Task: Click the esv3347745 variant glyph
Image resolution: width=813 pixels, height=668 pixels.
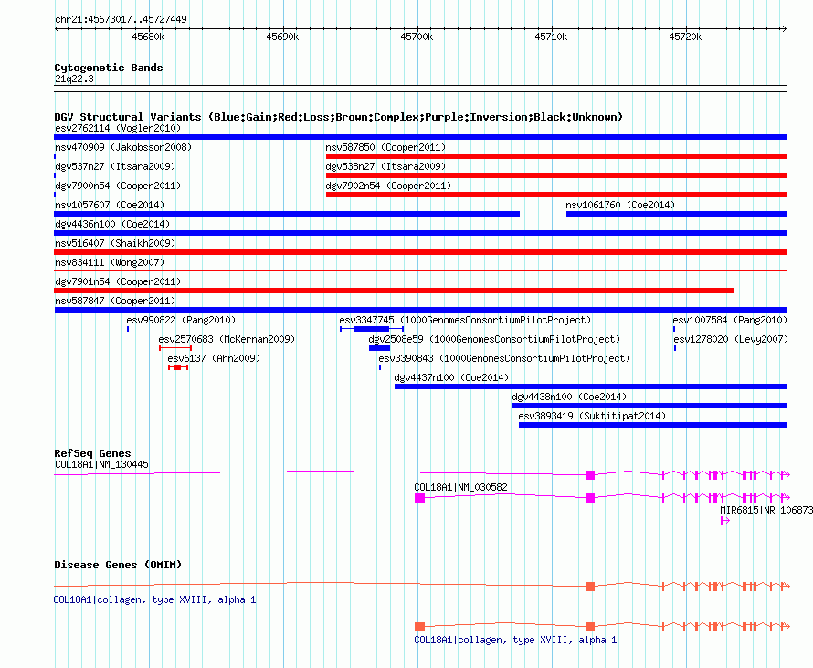Action: [372, 329]
